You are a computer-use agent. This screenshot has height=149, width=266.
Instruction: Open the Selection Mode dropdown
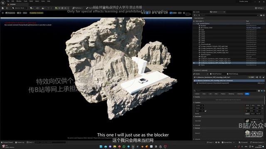(19, 8)
